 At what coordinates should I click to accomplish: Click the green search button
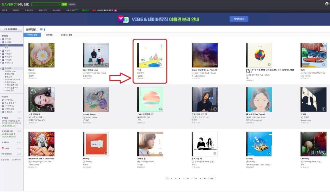pyautogui.click(x=65, y=4)
